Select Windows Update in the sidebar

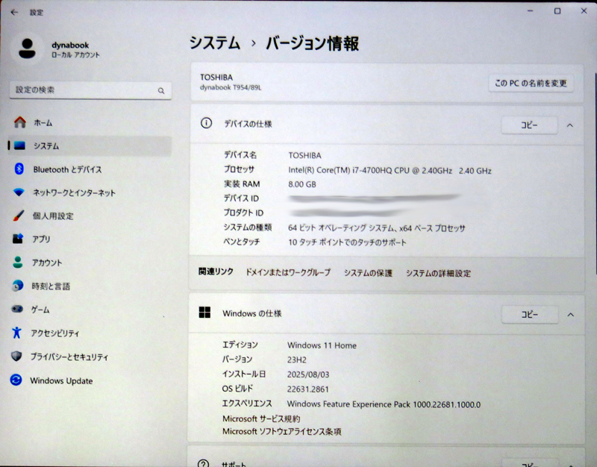(90, 380)
